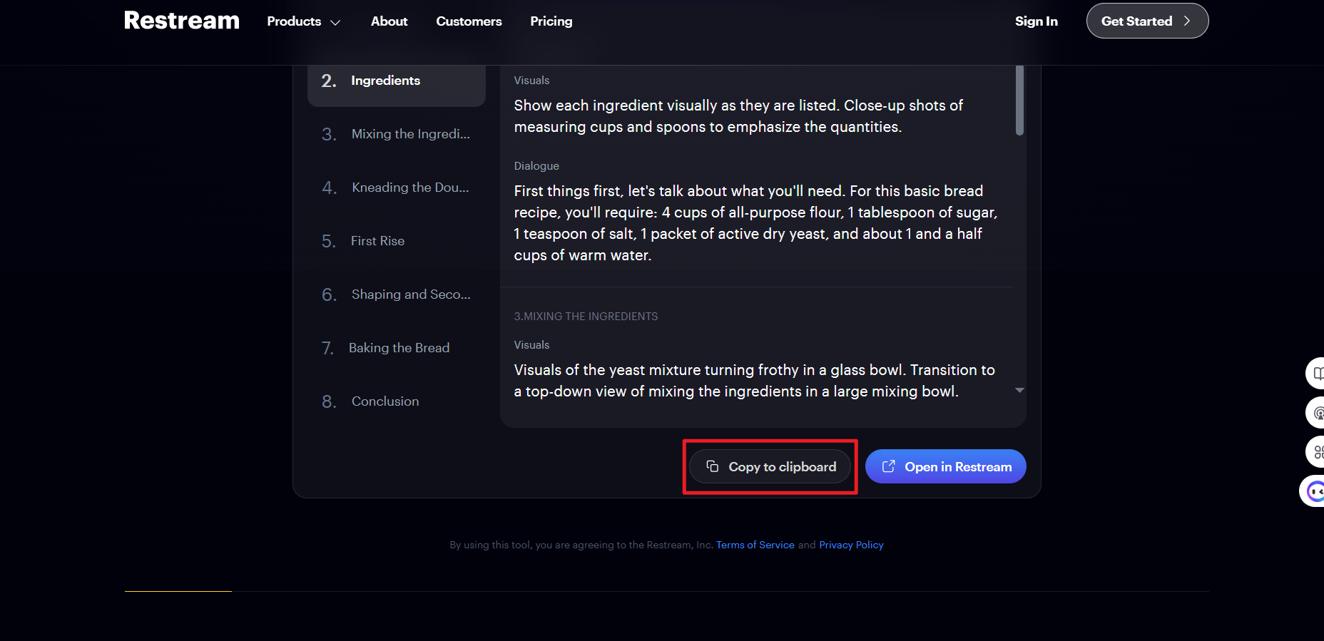This screenshot has height=641, width=1324.
Task: Click the Restream logo
Action: click(181, 21)
